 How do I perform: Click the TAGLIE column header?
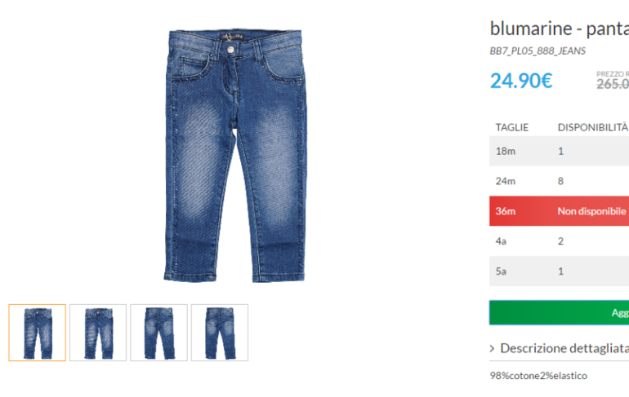pyautogui.click(x=512, y=127)
